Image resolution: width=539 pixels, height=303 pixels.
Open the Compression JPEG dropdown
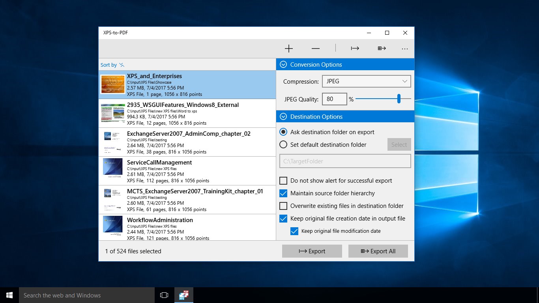pyautogui.click(x=366, y=81)
